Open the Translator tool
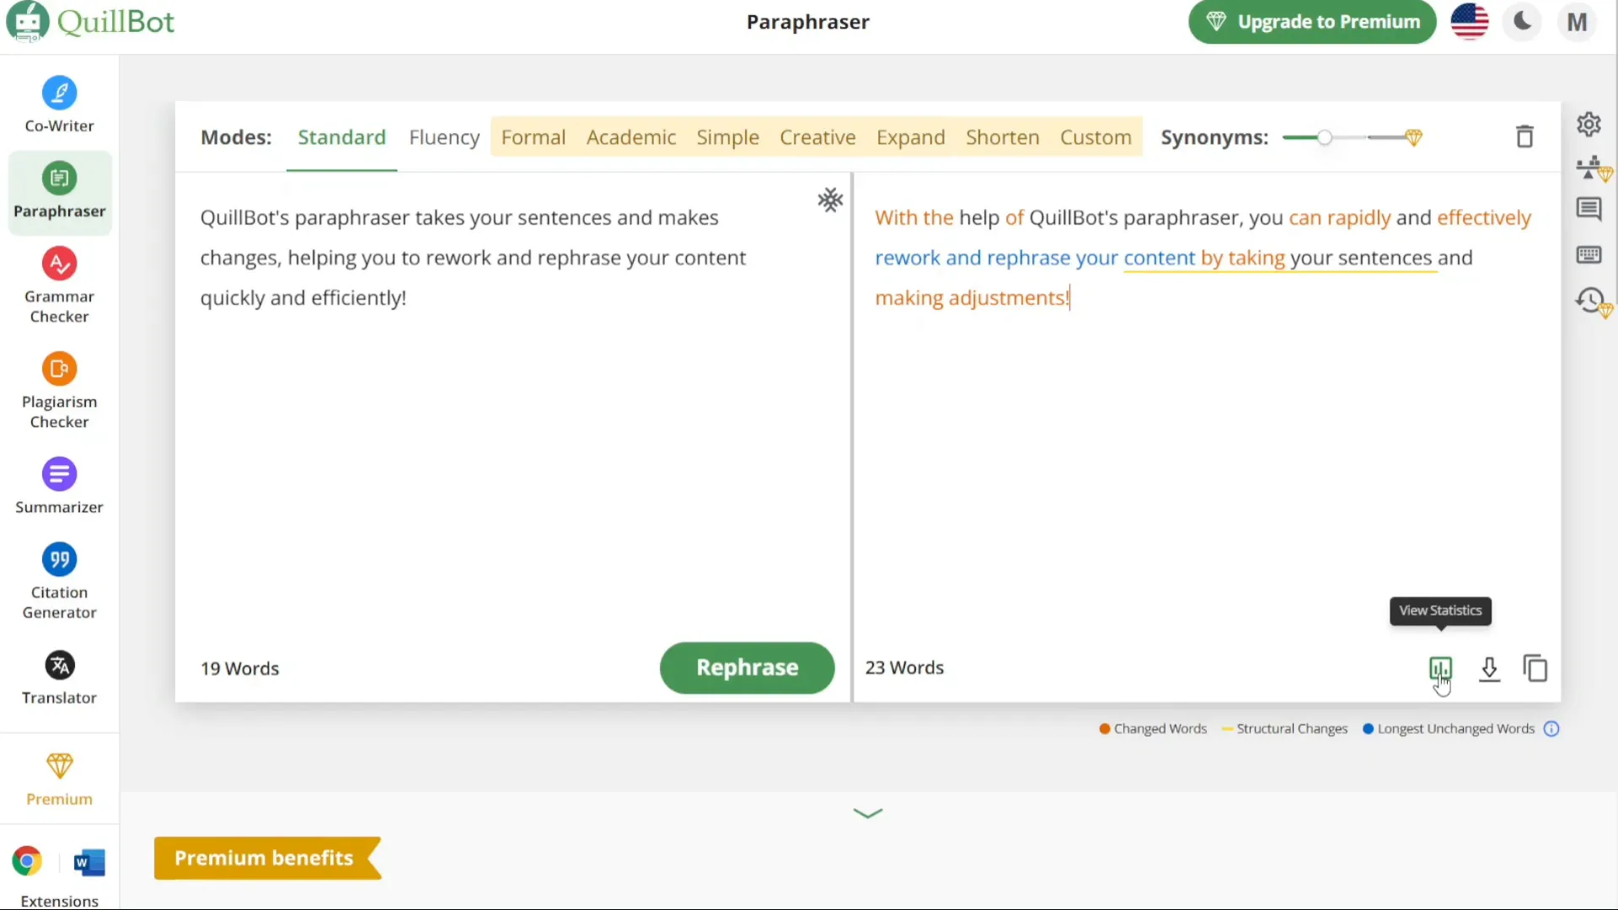1618x910 pixels. (59, 677)
